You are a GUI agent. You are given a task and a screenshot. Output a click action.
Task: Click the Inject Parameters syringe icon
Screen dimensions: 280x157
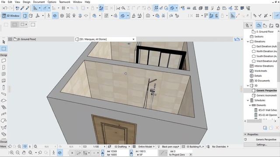point(28,8)
